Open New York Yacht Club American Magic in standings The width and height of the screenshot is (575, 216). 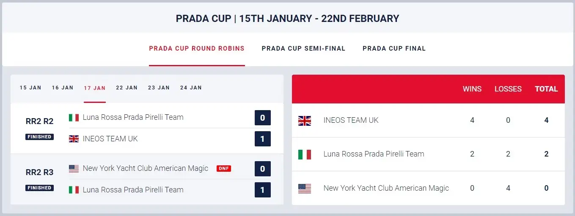386,188
